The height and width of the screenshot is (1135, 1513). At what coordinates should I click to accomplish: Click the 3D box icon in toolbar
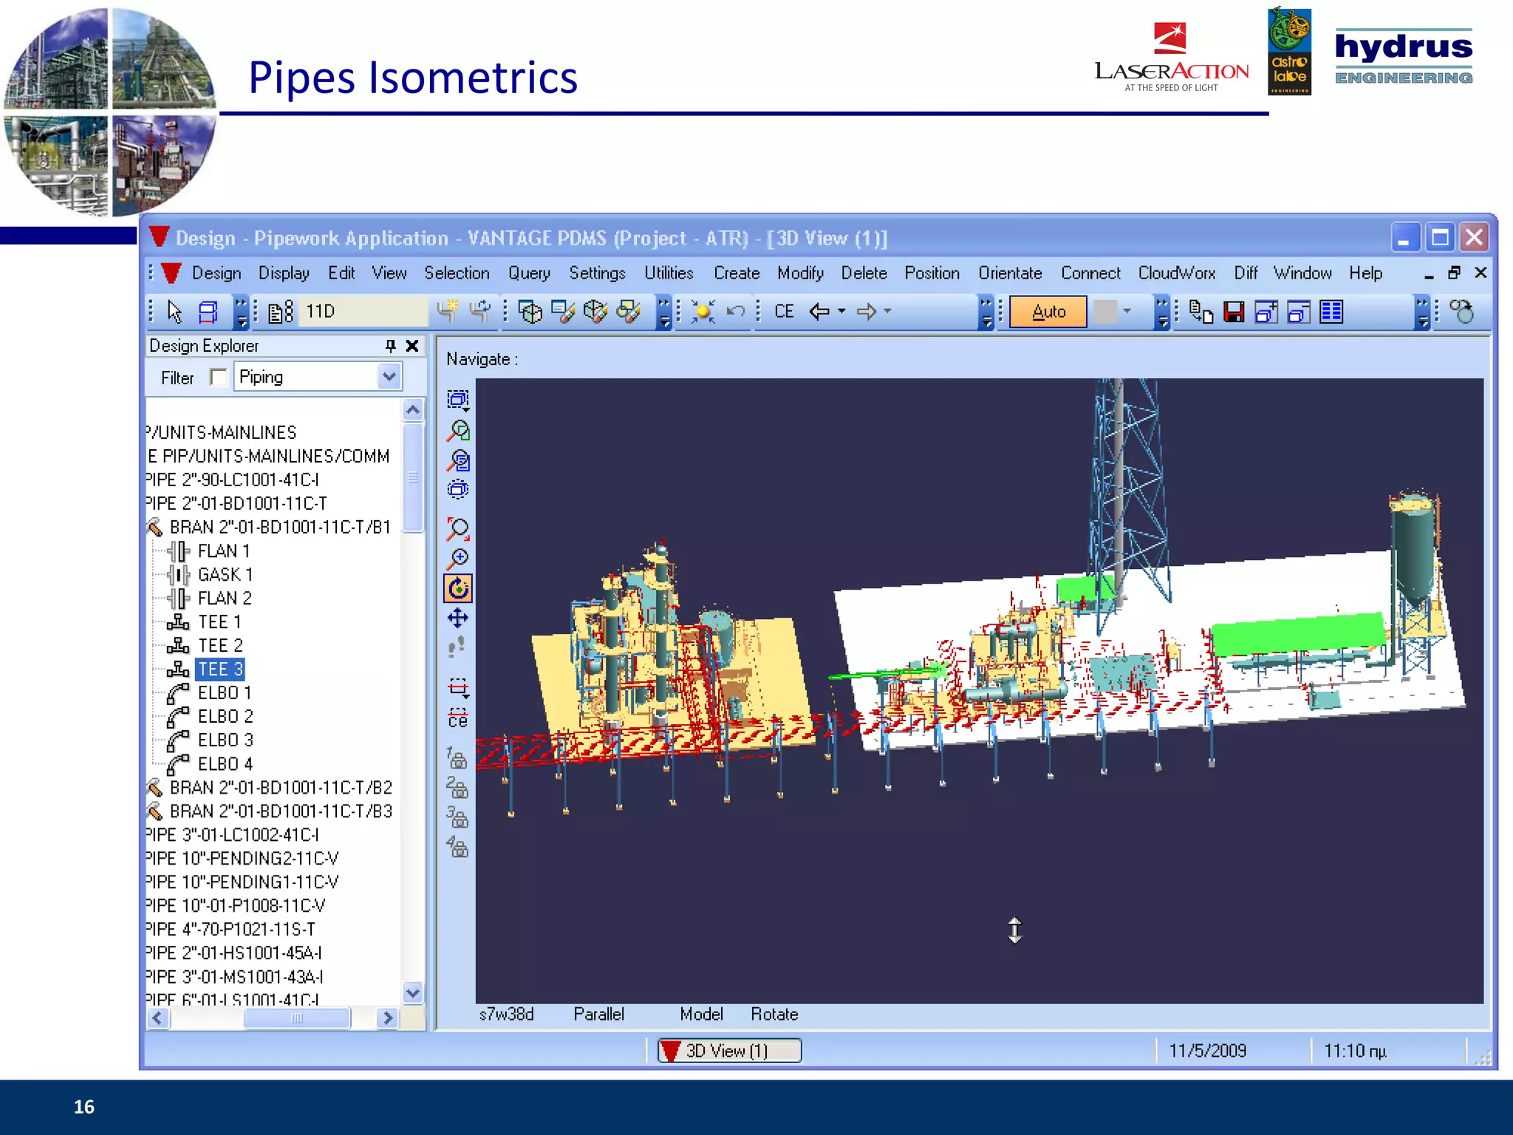530,312
